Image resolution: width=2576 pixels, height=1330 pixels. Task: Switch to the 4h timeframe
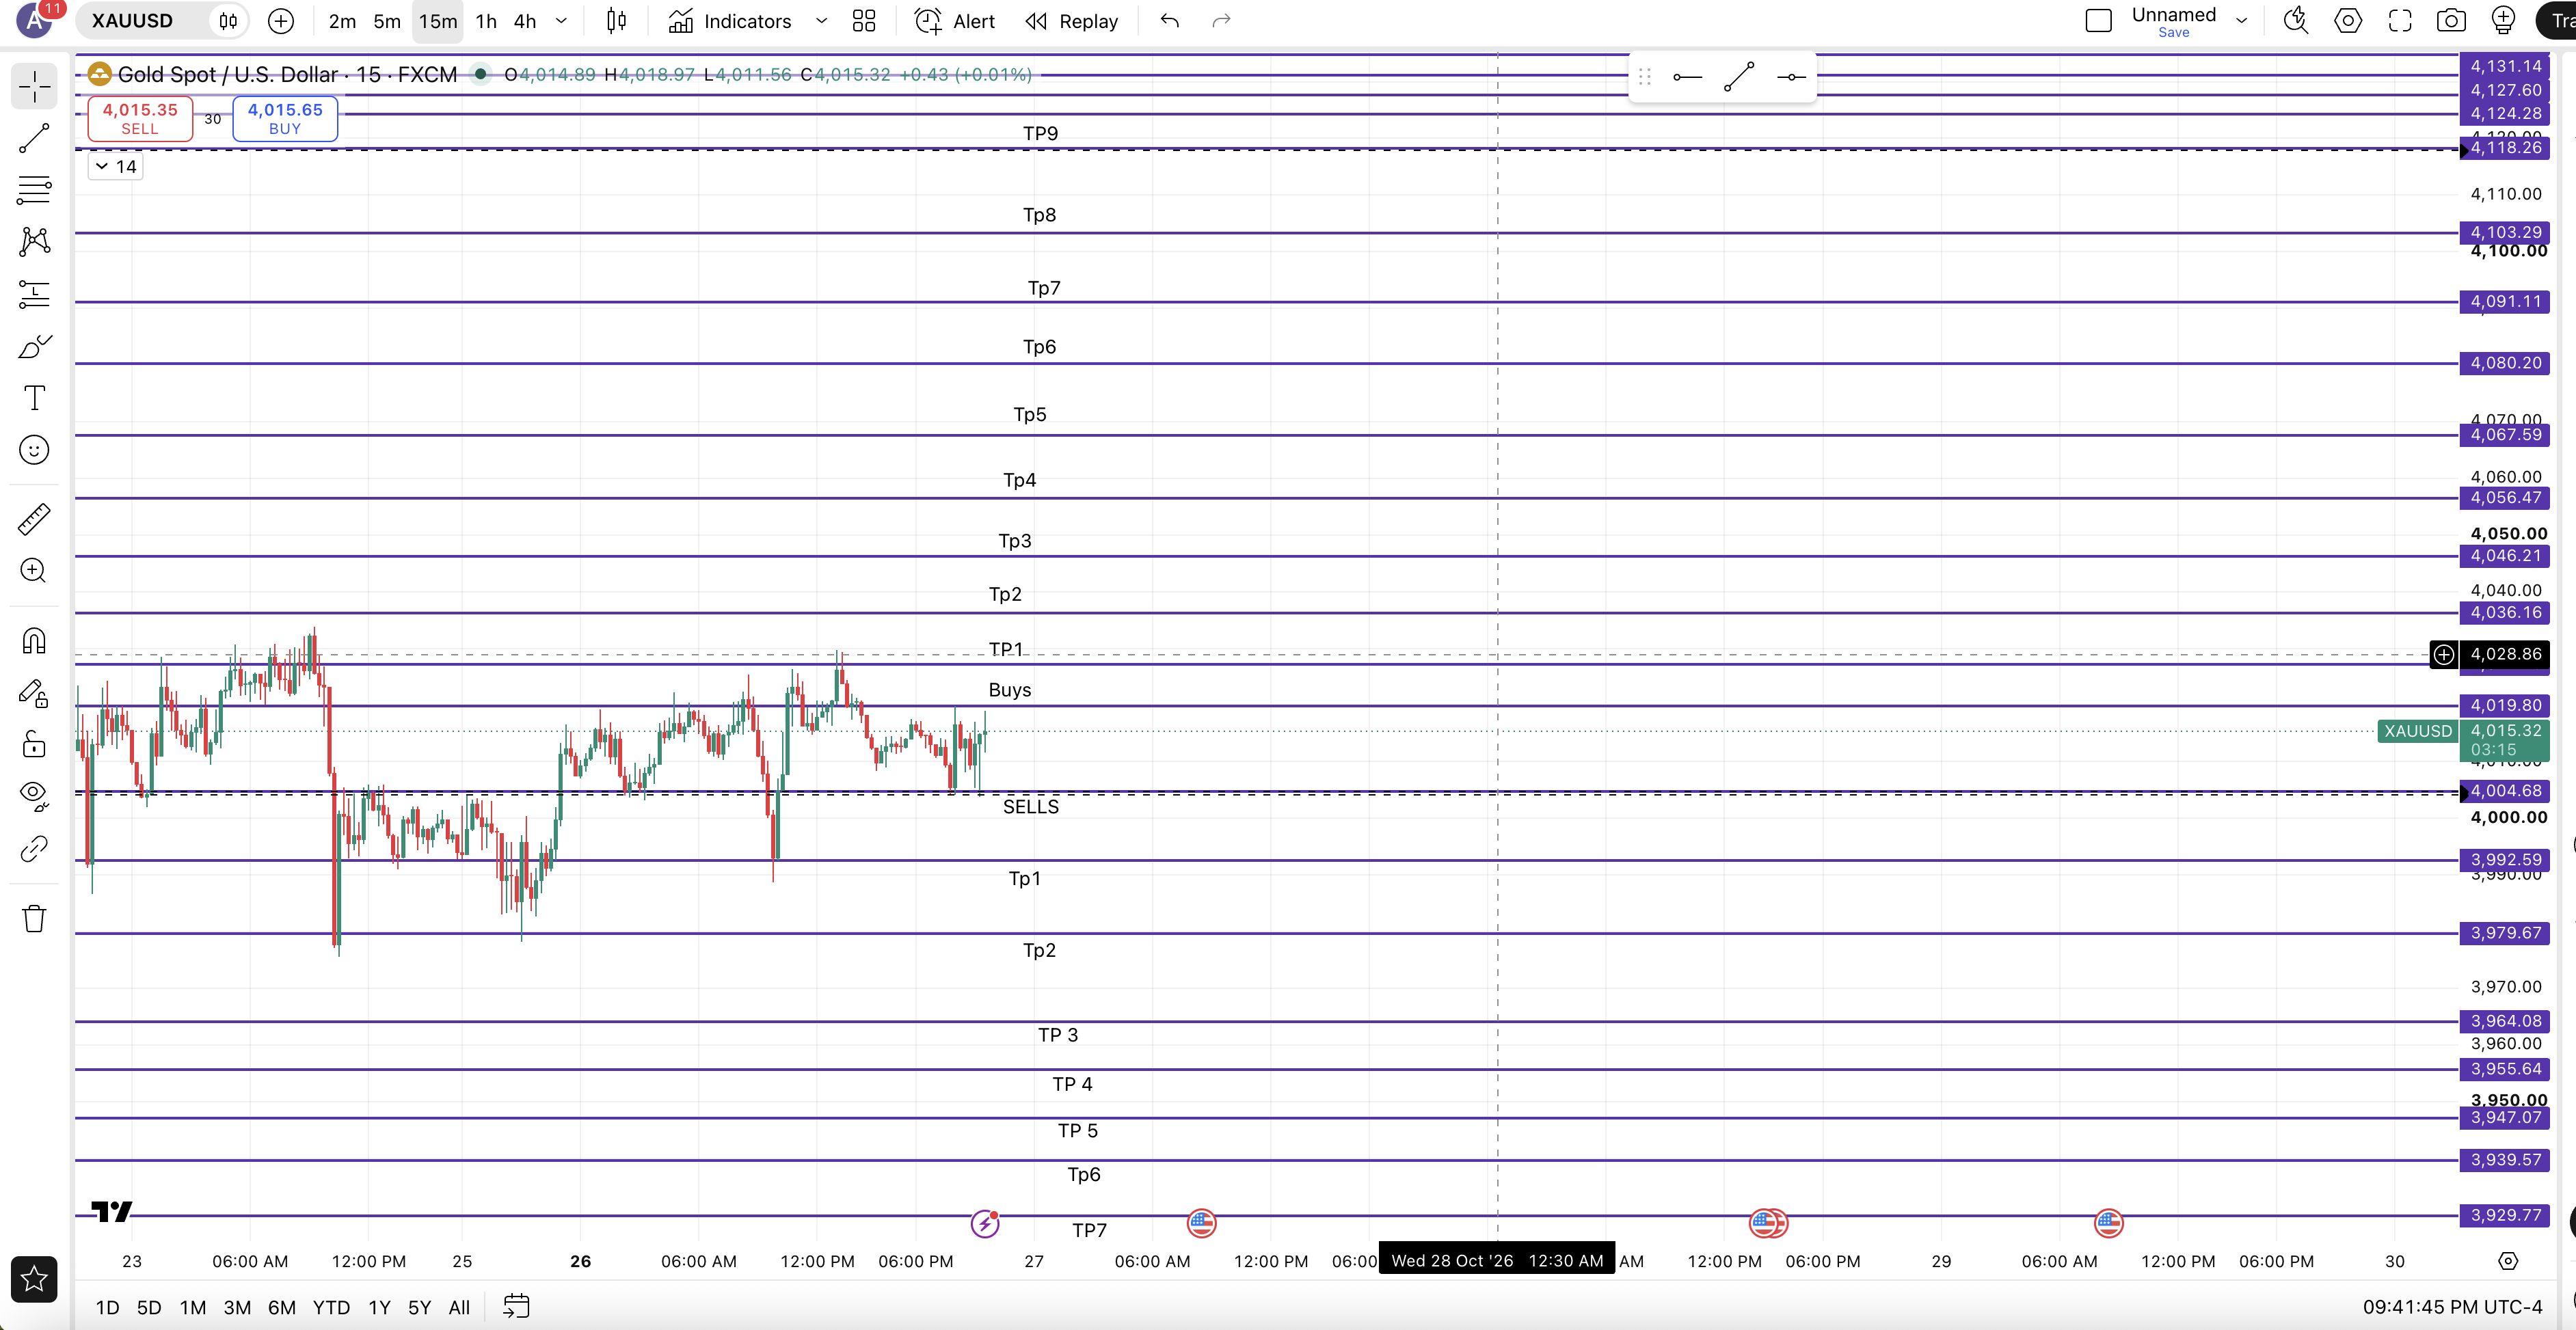pos(525,21)
